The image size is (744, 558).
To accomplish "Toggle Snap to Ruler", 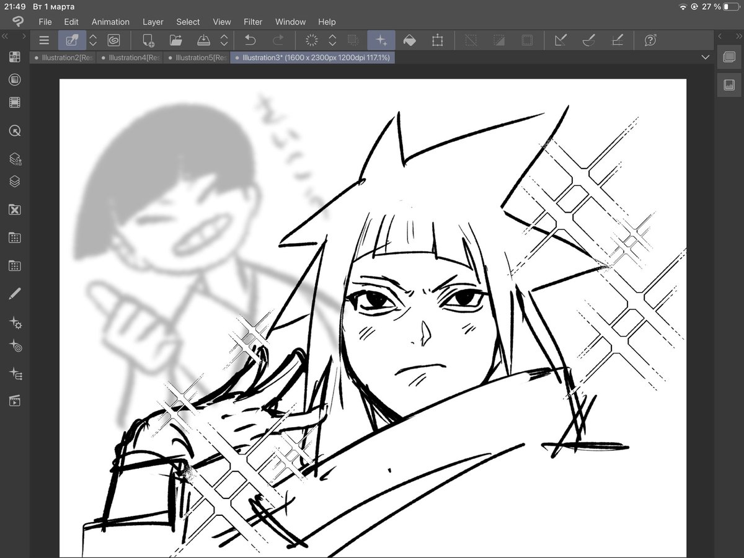I will (561, 40).
